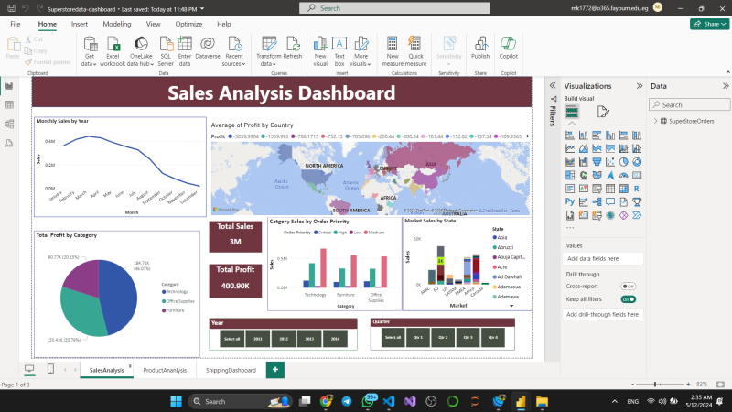Switch to the ShippingDashboard page tab
Viewport: 732px width, 412px height.
(231, 370)
